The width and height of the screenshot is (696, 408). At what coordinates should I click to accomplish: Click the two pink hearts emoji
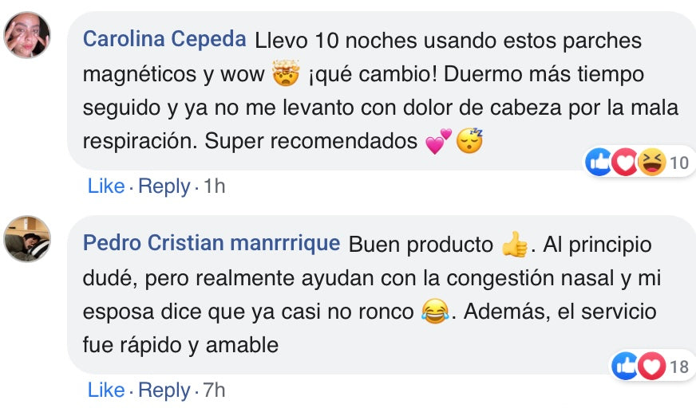point(438,142)
